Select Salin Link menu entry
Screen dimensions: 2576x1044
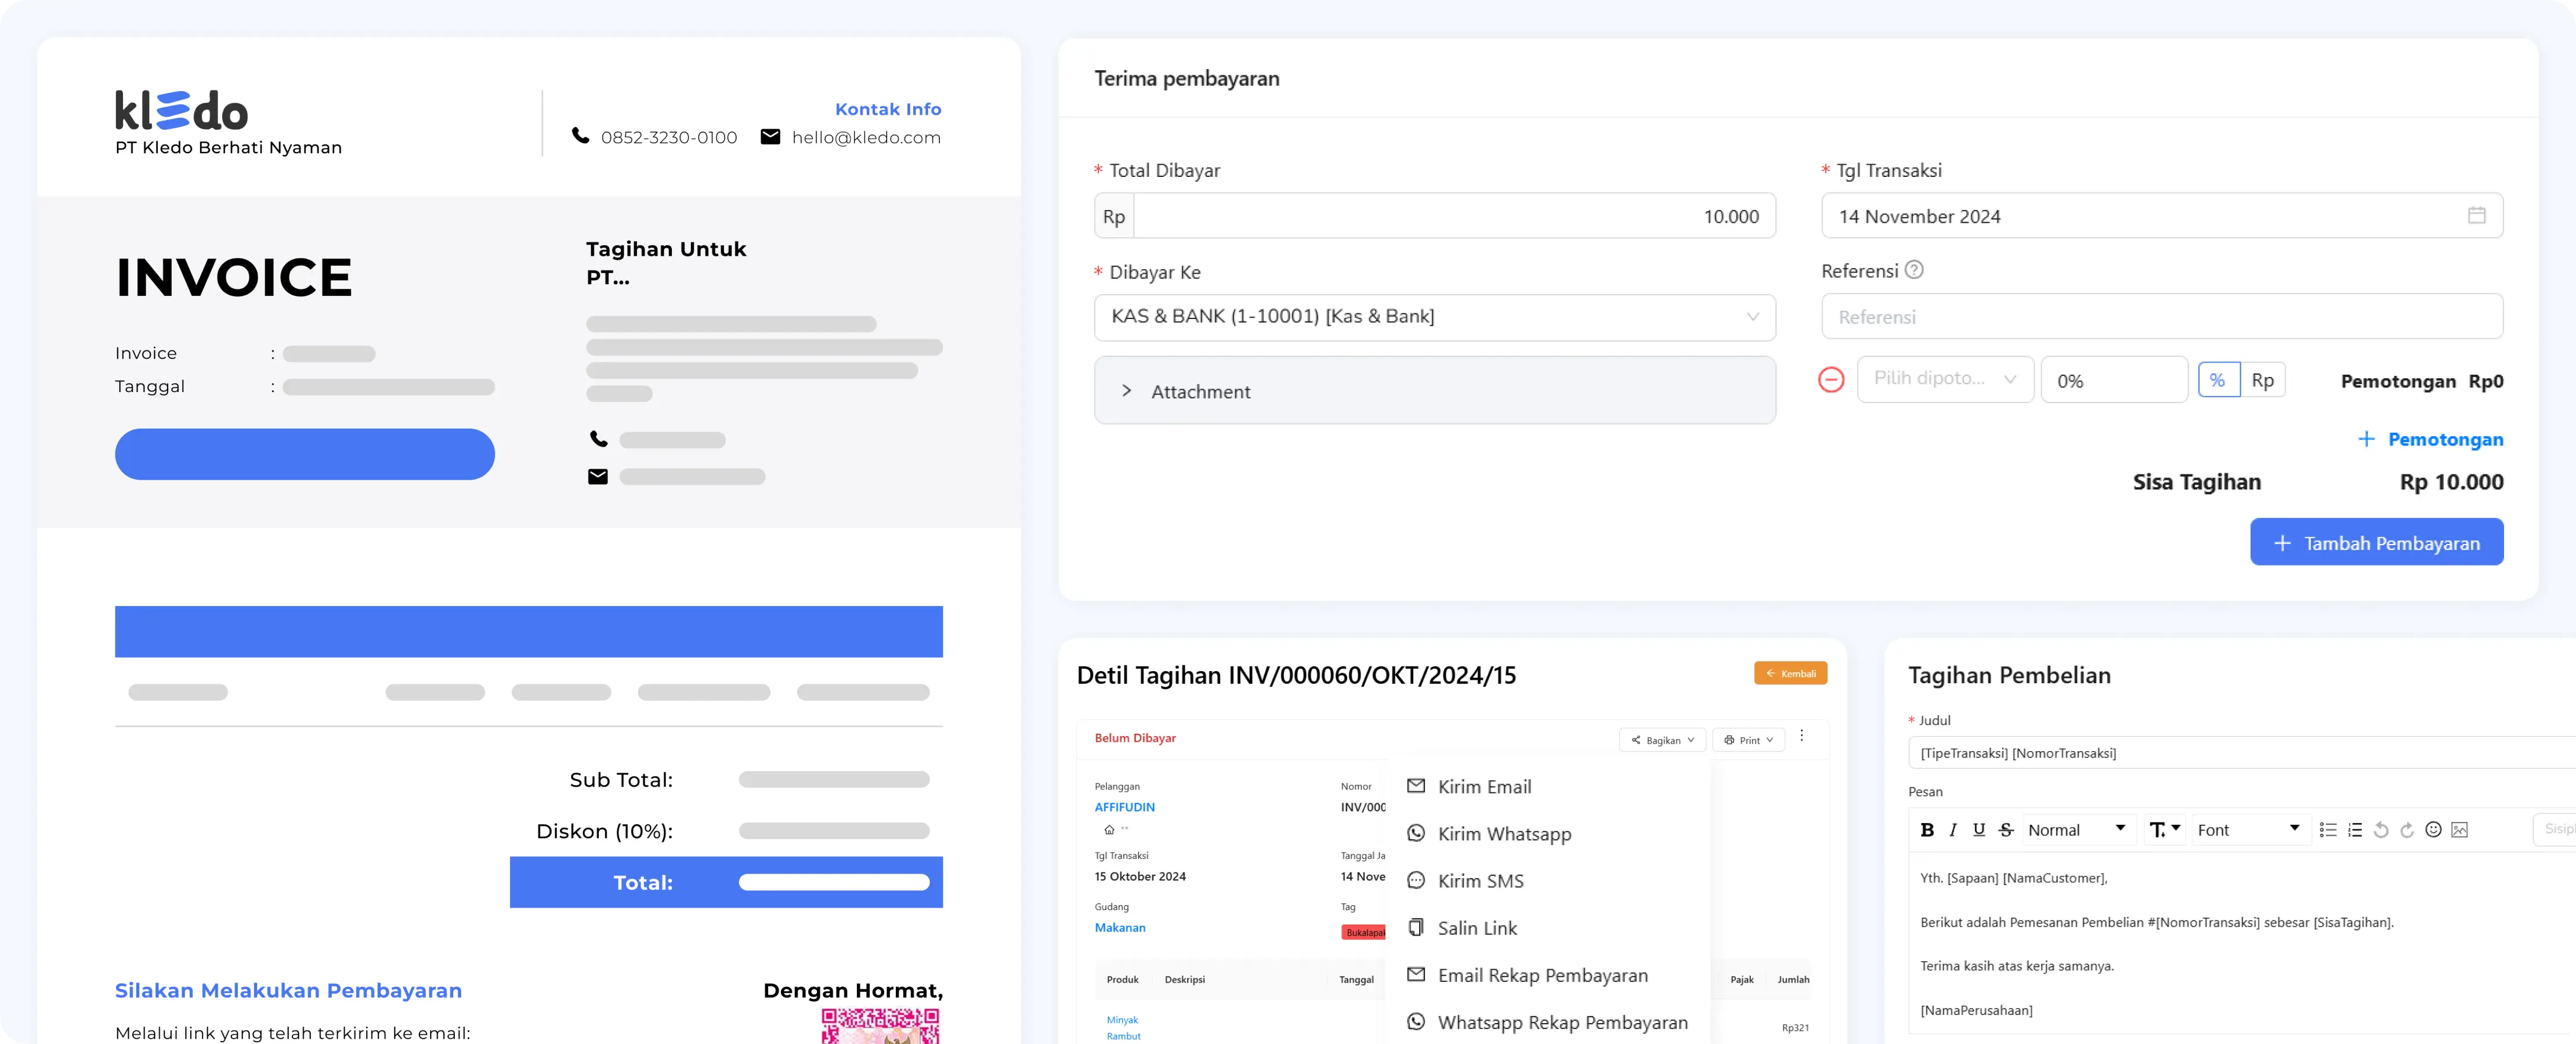pos(1477,928)
